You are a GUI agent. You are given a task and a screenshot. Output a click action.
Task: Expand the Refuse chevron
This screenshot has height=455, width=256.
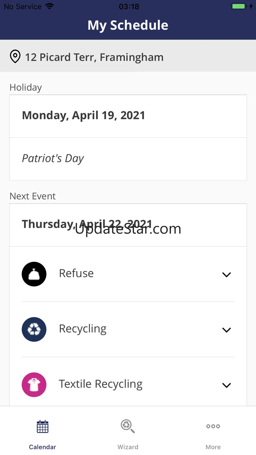pyautogui.click(x=226, y=275)
